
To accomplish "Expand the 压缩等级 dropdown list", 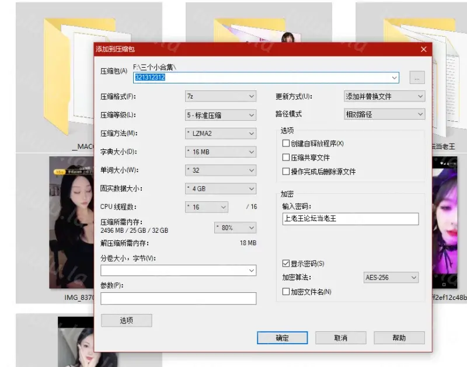I will coord(220,115).
